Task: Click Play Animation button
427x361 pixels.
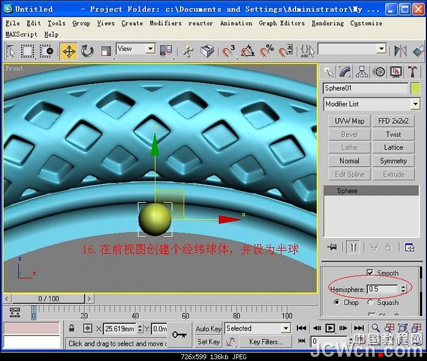Action: tap(330, 328)
